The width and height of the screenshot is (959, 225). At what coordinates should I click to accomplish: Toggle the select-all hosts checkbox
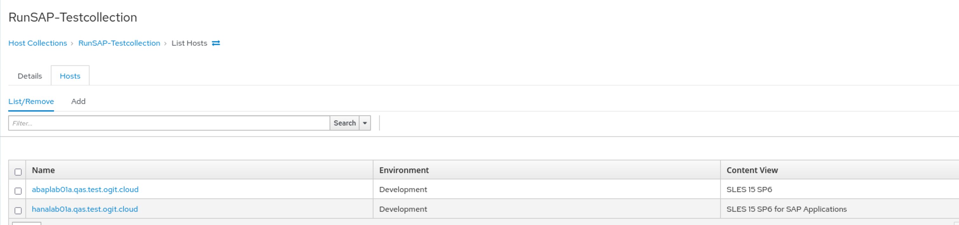[x=18, y=172]
